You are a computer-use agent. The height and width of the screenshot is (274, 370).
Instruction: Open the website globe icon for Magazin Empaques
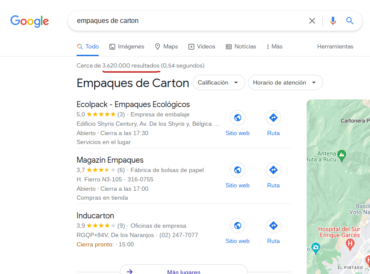238,170
